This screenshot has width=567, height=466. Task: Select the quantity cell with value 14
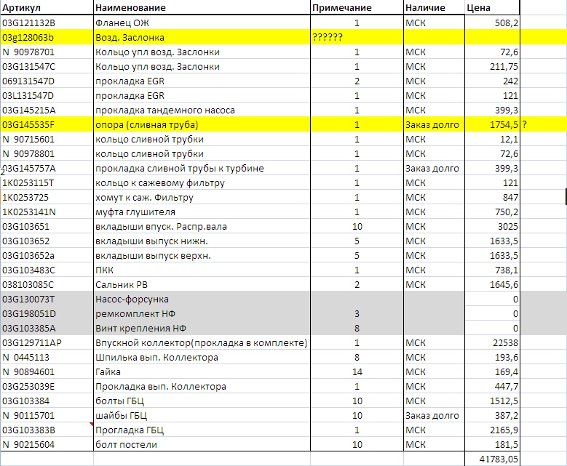[x=356, y=372]
